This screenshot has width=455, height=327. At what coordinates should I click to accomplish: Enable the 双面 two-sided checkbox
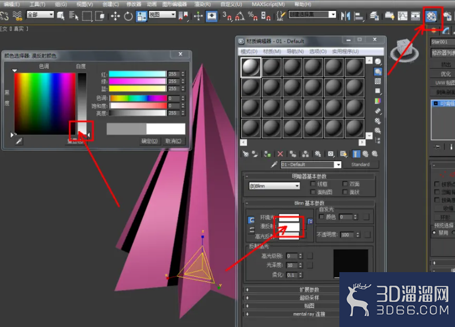(345, 184)
